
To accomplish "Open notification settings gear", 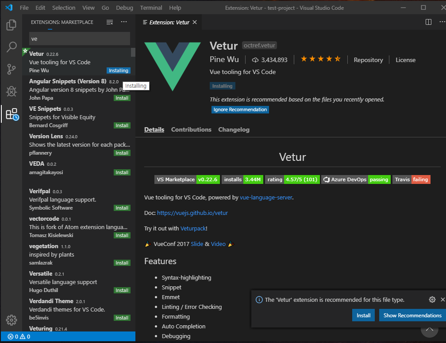I will click(432, 300).
